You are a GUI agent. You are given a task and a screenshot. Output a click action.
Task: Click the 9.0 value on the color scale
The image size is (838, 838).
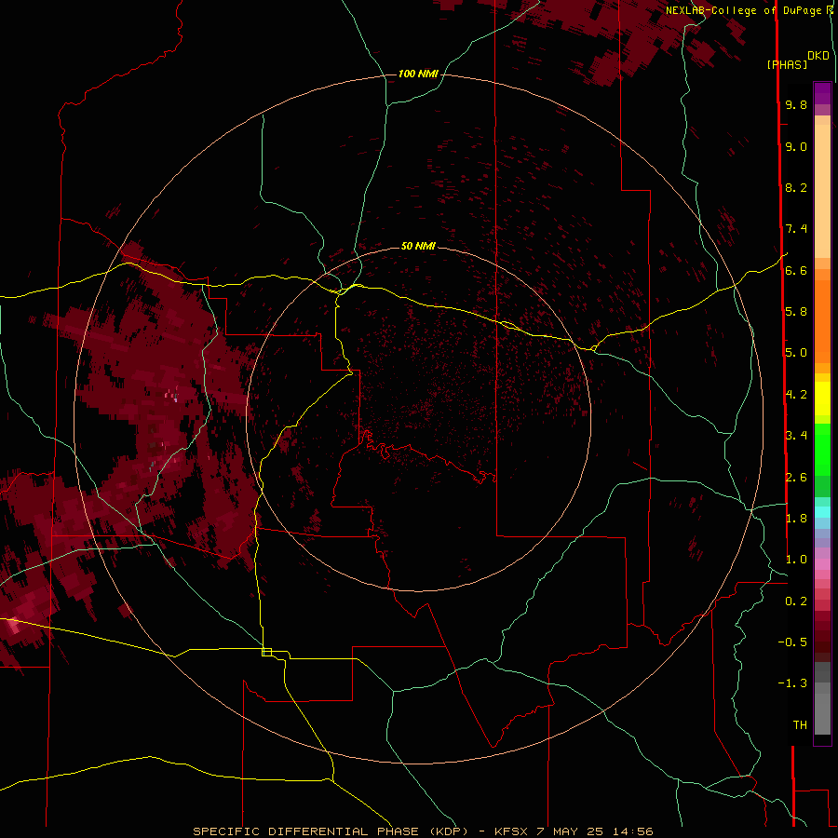click(796, 146)
